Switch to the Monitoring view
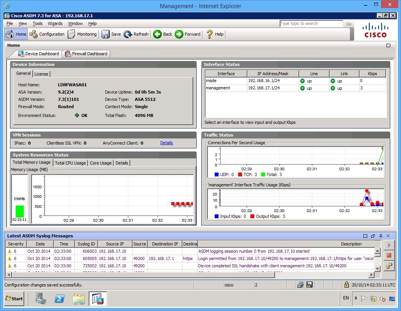This screenshot has width=401, height=311. [82, 34]
